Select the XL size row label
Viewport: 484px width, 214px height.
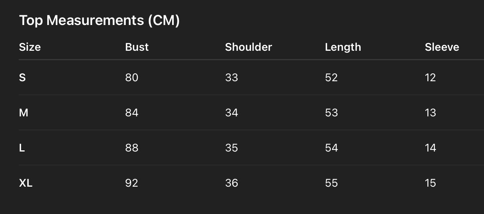[26, 183]
